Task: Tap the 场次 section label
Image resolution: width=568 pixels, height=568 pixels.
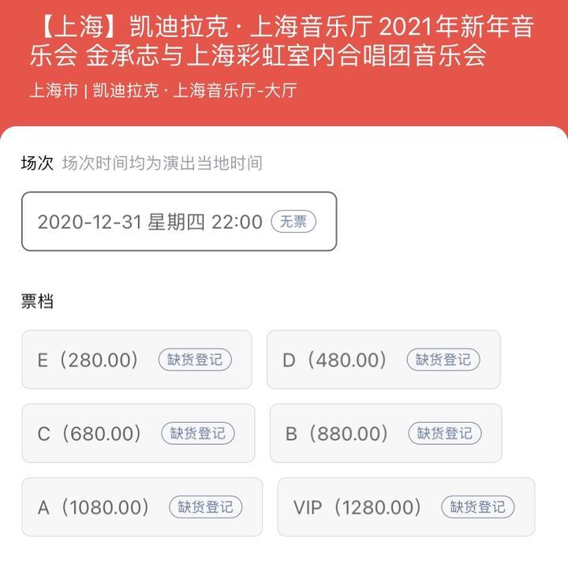Action: click(x=37, y=163)
